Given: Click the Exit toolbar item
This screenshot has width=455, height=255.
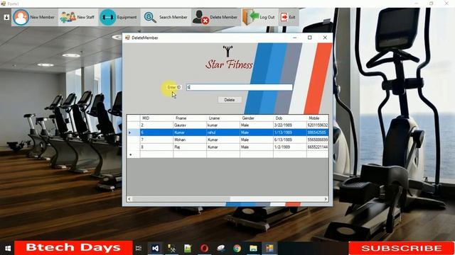Looking at the screenshot, I should tap(288, 17).
